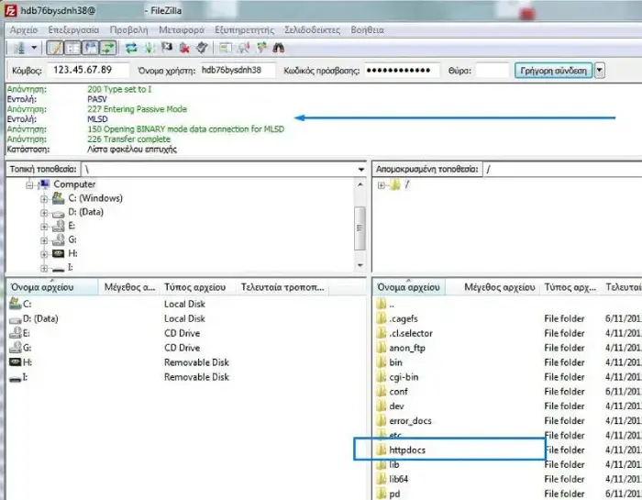This screenshot has height=500, width=642.
Task: Open directory listing filters icon
Action: tap(226, 49)
